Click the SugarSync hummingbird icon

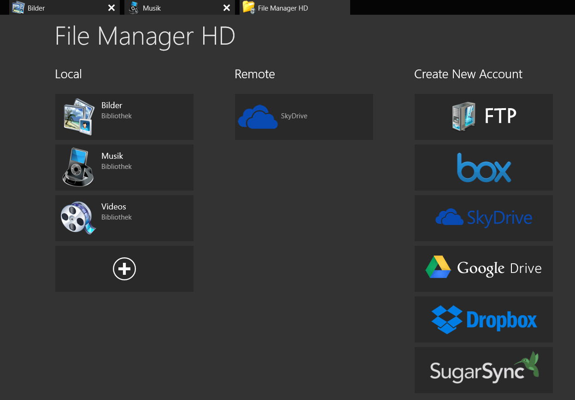pyautogui.click(x=528, y=365)
